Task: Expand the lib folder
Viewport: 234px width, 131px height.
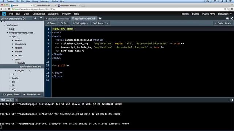Action: (10, 86)
